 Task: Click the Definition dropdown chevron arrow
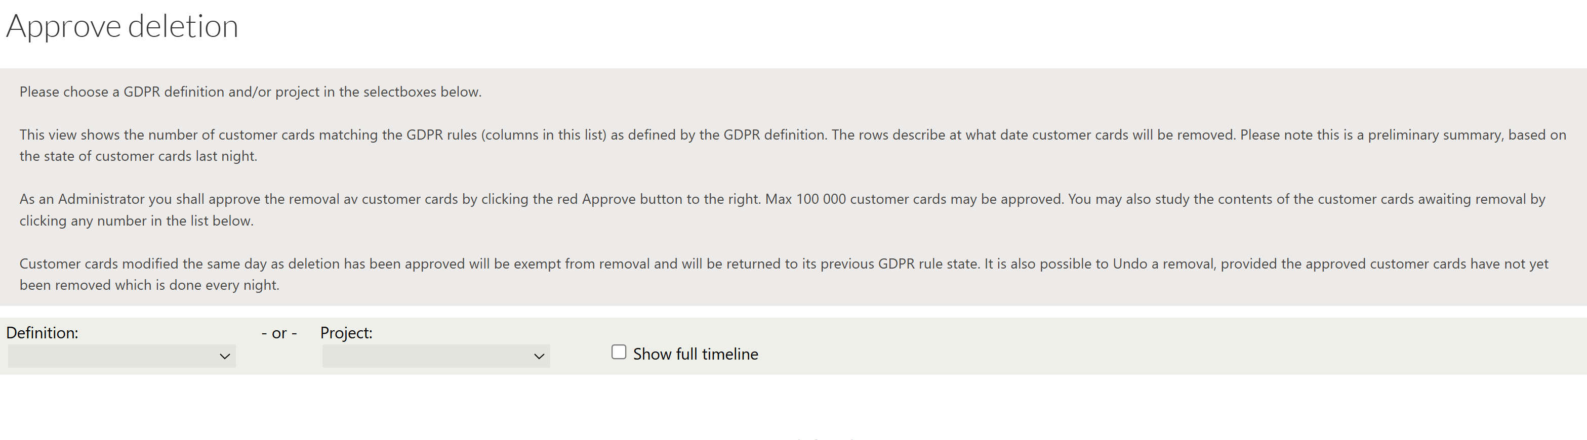click(225, 357)
